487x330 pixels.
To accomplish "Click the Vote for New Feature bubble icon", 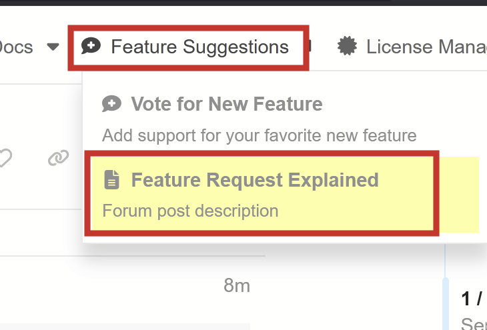I will point(111,104).
